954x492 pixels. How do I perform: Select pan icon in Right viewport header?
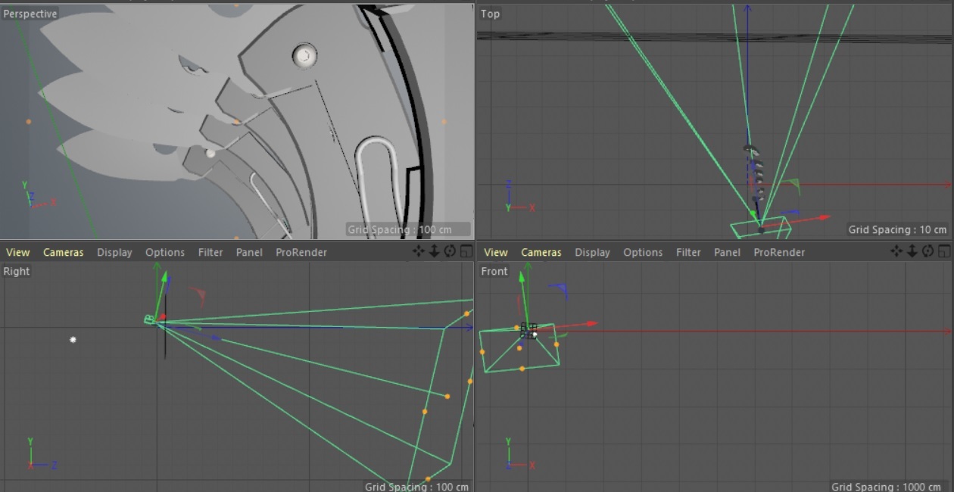[419, 252]
